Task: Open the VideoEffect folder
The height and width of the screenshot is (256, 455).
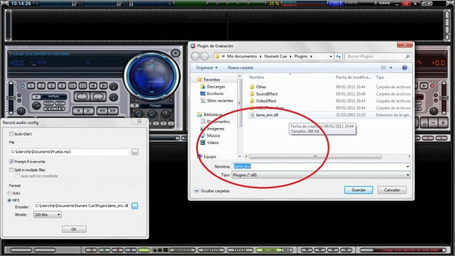Action: tap(266, 101)
